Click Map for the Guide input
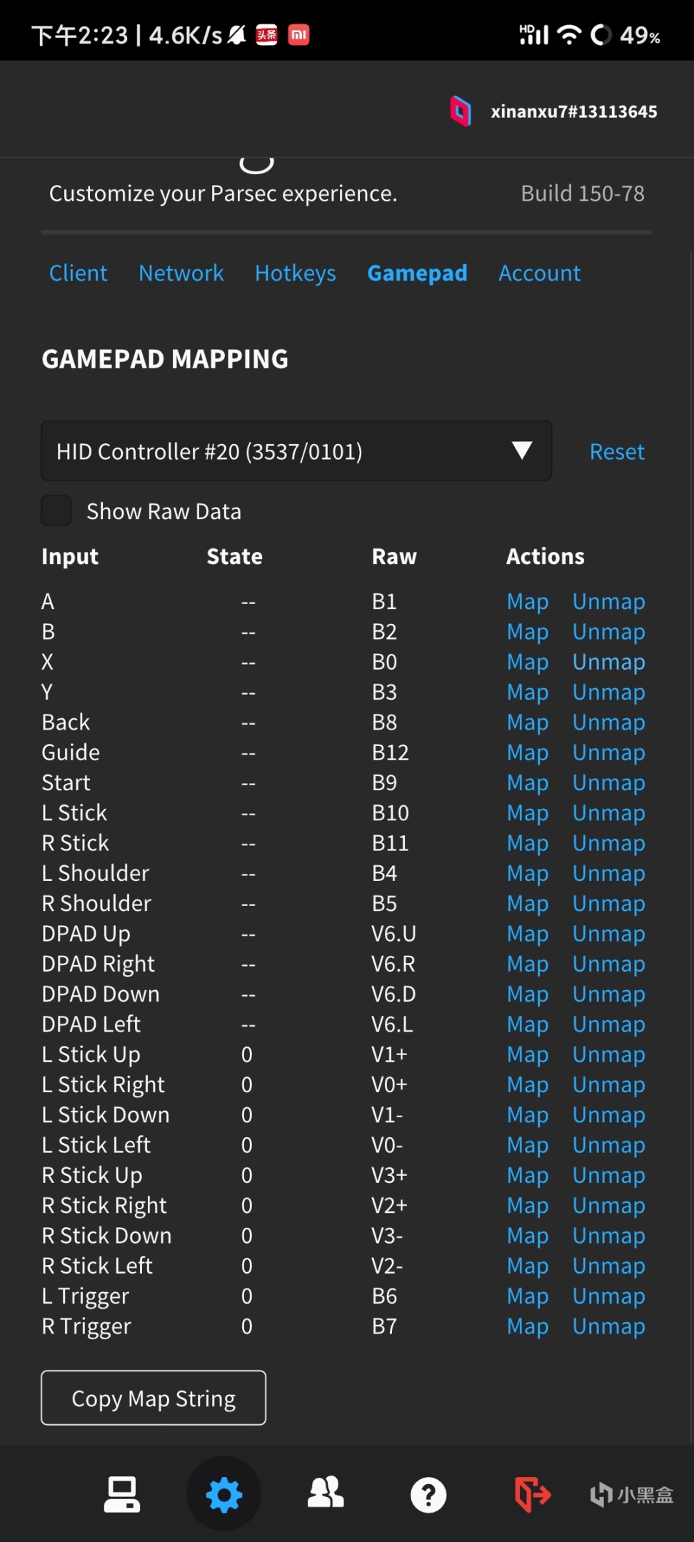This screenshot has height=1542, width=694. (x=528, y=752)
